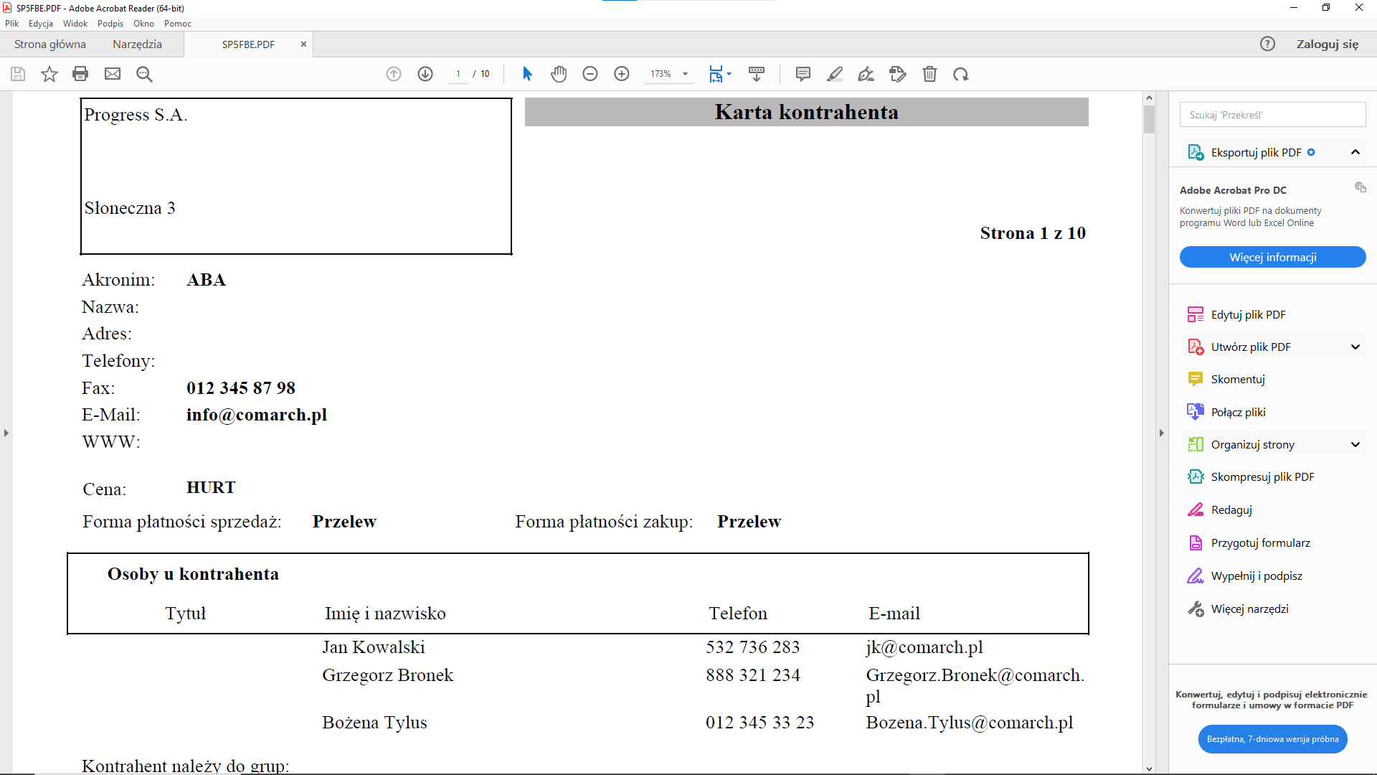Collapse the Eksportuj plik PDF section

click(x=1355, y=152)
